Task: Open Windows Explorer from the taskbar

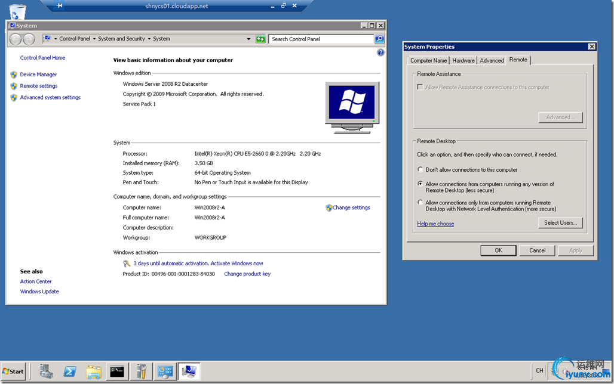Action: point(94,371)
